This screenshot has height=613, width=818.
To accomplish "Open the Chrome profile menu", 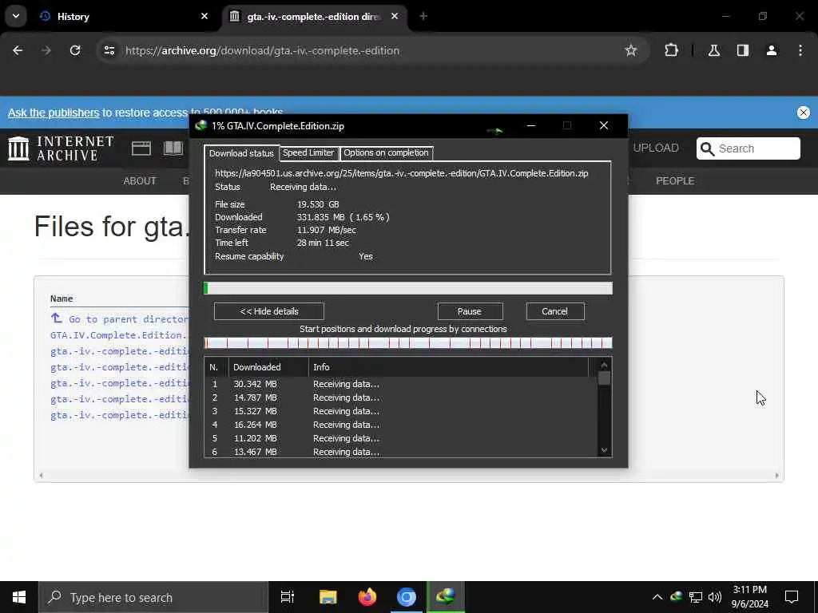I will coord(772,50).
